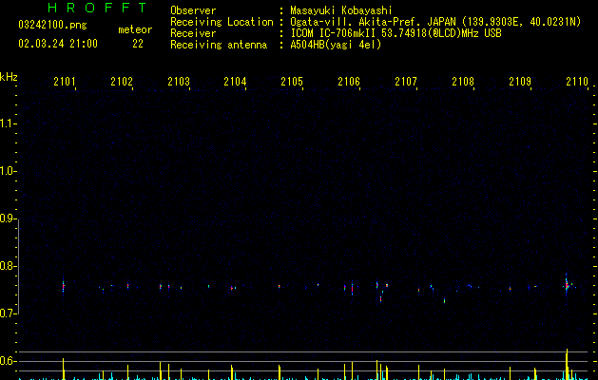Click the 0.6 frequency axis label
This screenshot has width=598, height=380.
click(x=8, y=361)
